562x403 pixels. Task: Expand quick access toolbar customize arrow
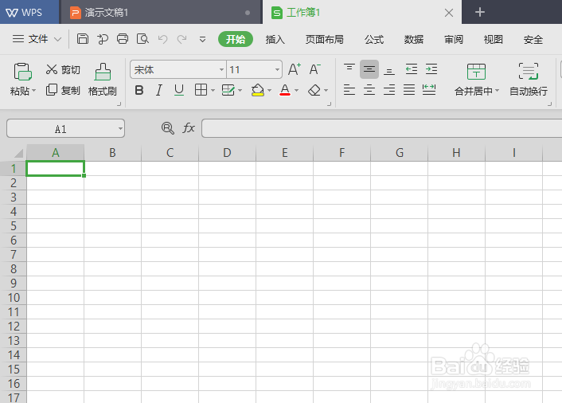coord(202,39)
